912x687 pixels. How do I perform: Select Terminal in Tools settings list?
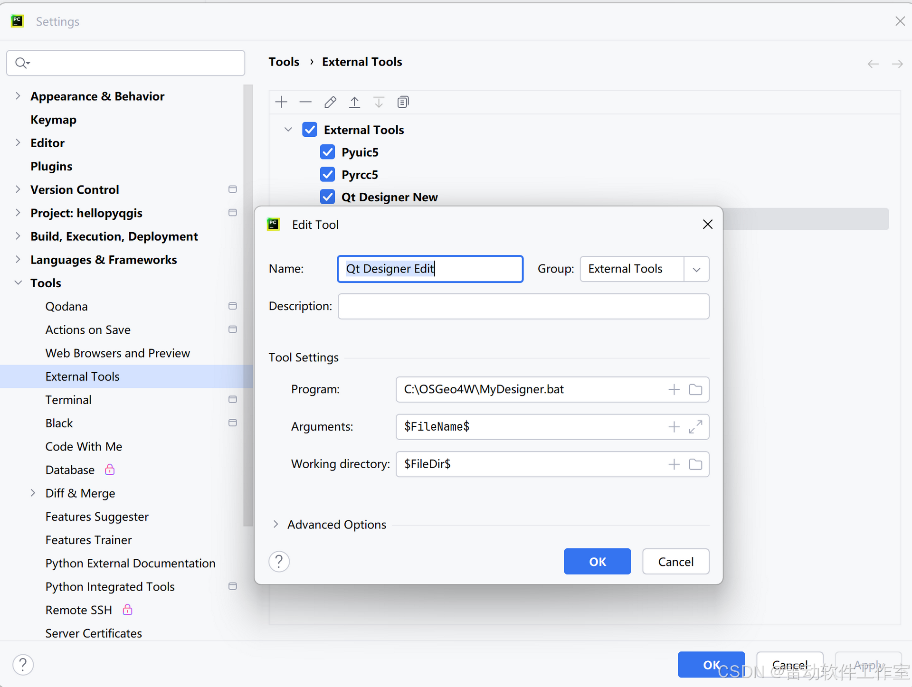(x=68, y=400)
